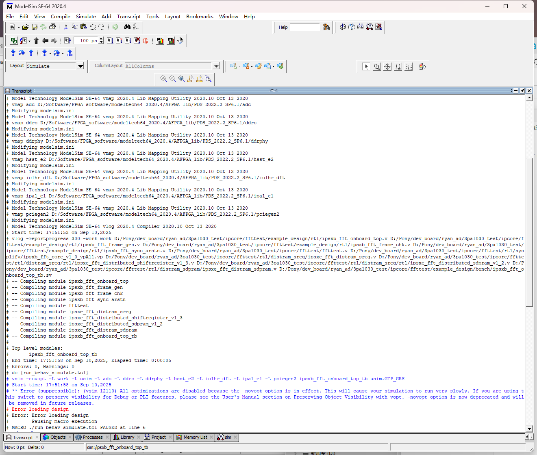Print using the printer toolbar icon
Viewport: 537px width, 455px height.
pos(52,27)
